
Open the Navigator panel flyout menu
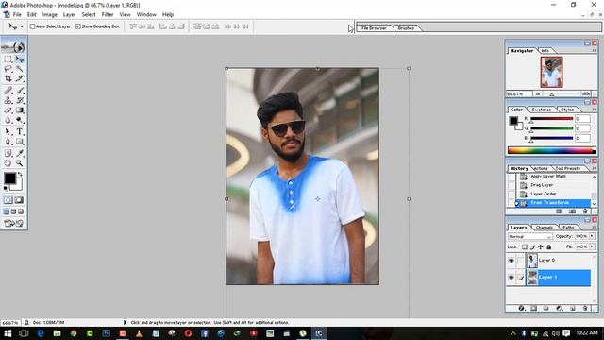tap(594, 50)
